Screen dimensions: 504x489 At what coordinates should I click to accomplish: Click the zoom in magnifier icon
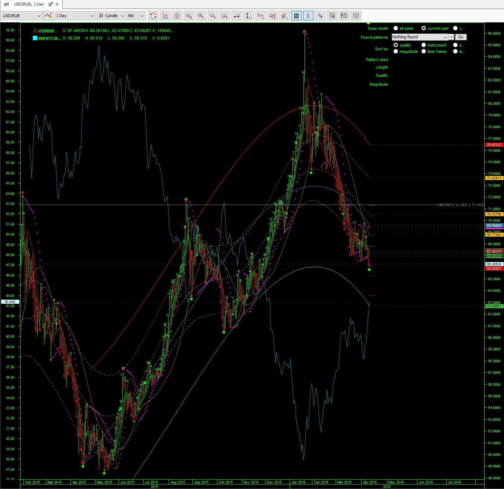click(x=201, y=16)
